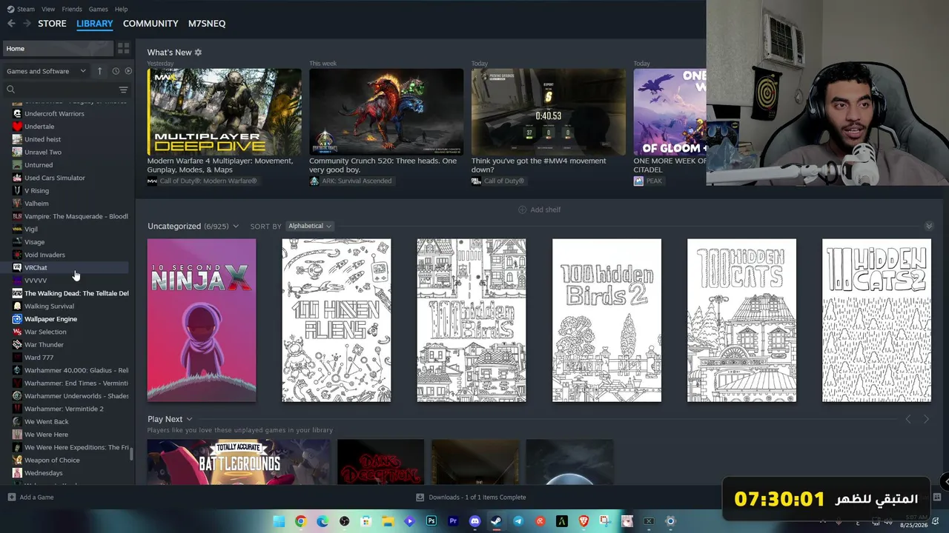Viewport: 949px width, 533px height.
Task: Open What's New settings gear
Action: [x=198, y=53]
